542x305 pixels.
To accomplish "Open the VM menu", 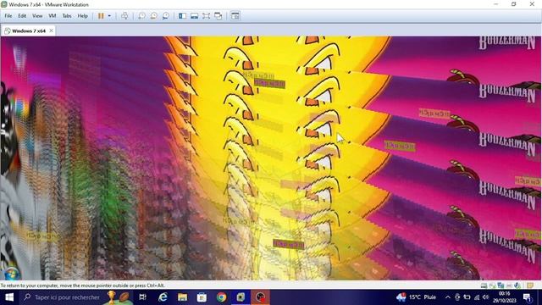I will coord(53,16).
